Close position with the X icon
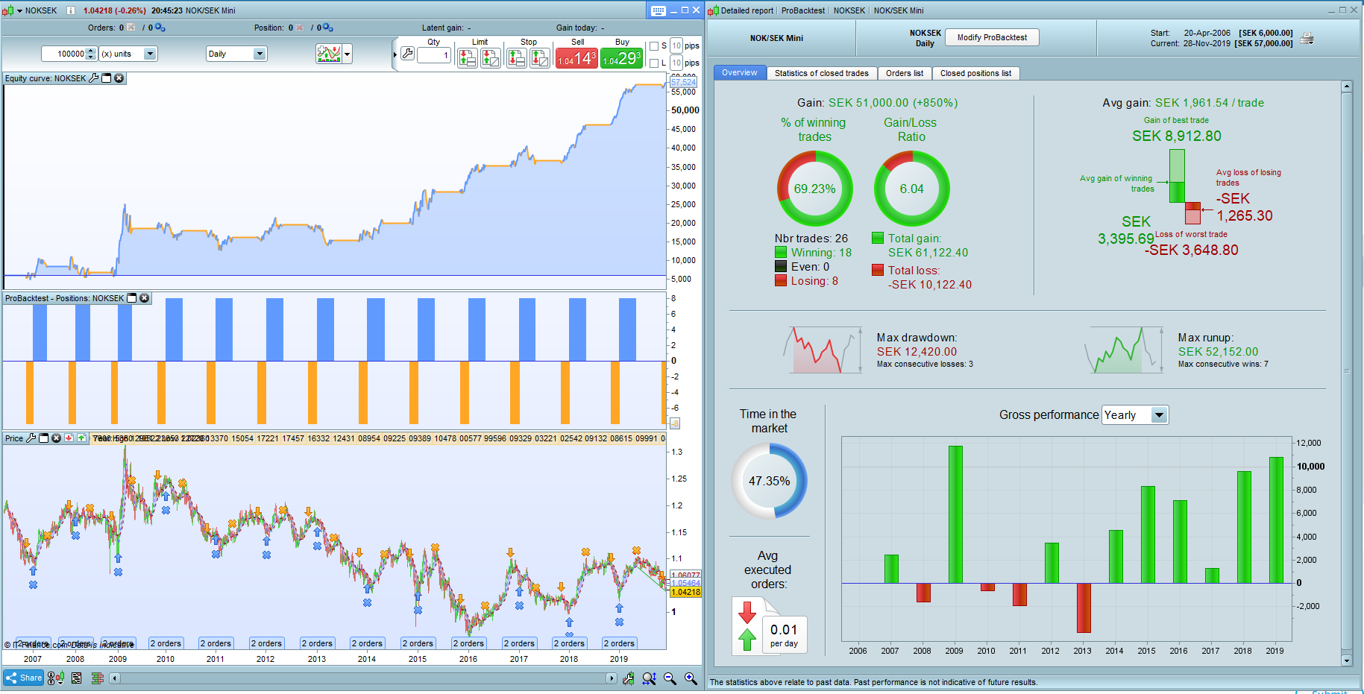 [300, 28]
